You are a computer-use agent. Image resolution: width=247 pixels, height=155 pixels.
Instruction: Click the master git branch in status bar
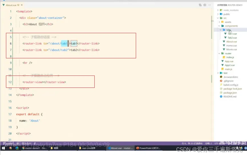coord(8,144)
